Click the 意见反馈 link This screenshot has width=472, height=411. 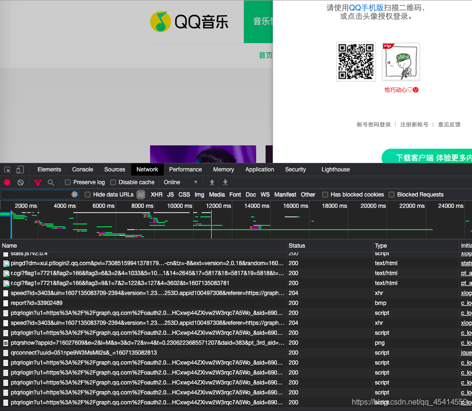coord(449,125)
